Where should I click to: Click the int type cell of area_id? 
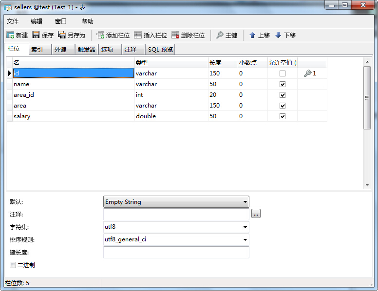pos(171,95)
